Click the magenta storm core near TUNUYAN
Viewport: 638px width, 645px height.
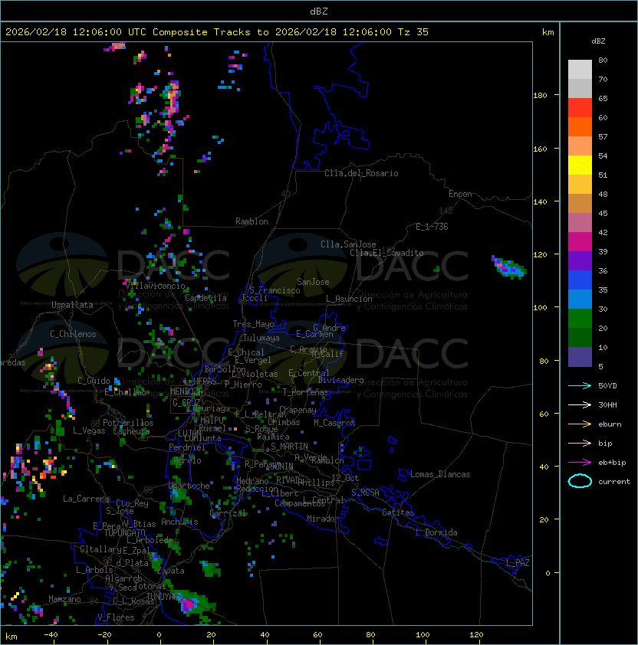coord(189,604)
